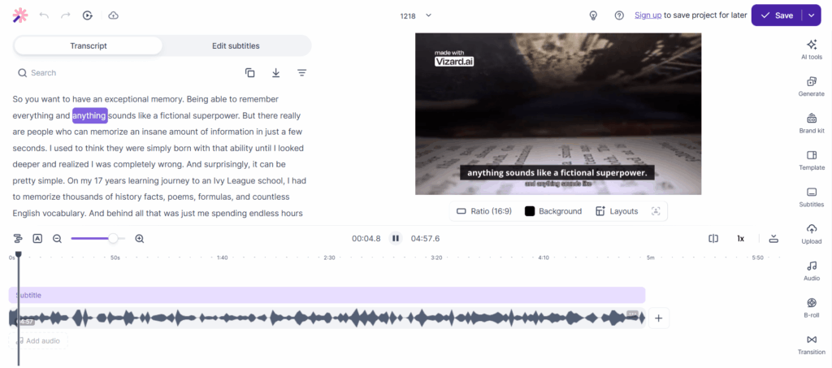Select the audio waveform clip
The image size is (832, 368).
point(327,318)
